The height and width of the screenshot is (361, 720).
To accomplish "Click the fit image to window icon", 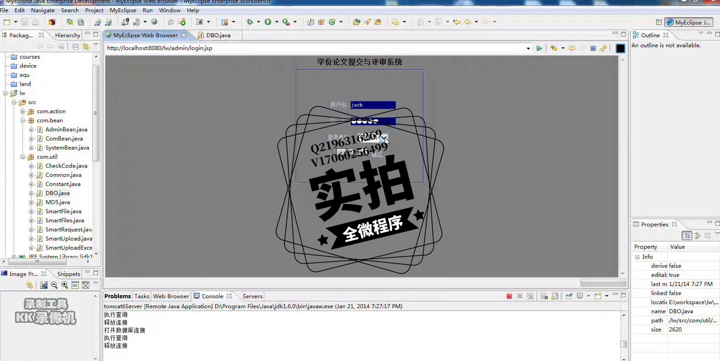I will (x=86, y=285).
